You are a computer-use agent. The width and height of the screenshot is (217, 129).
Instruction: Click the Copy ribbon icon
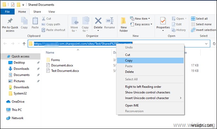24,21
